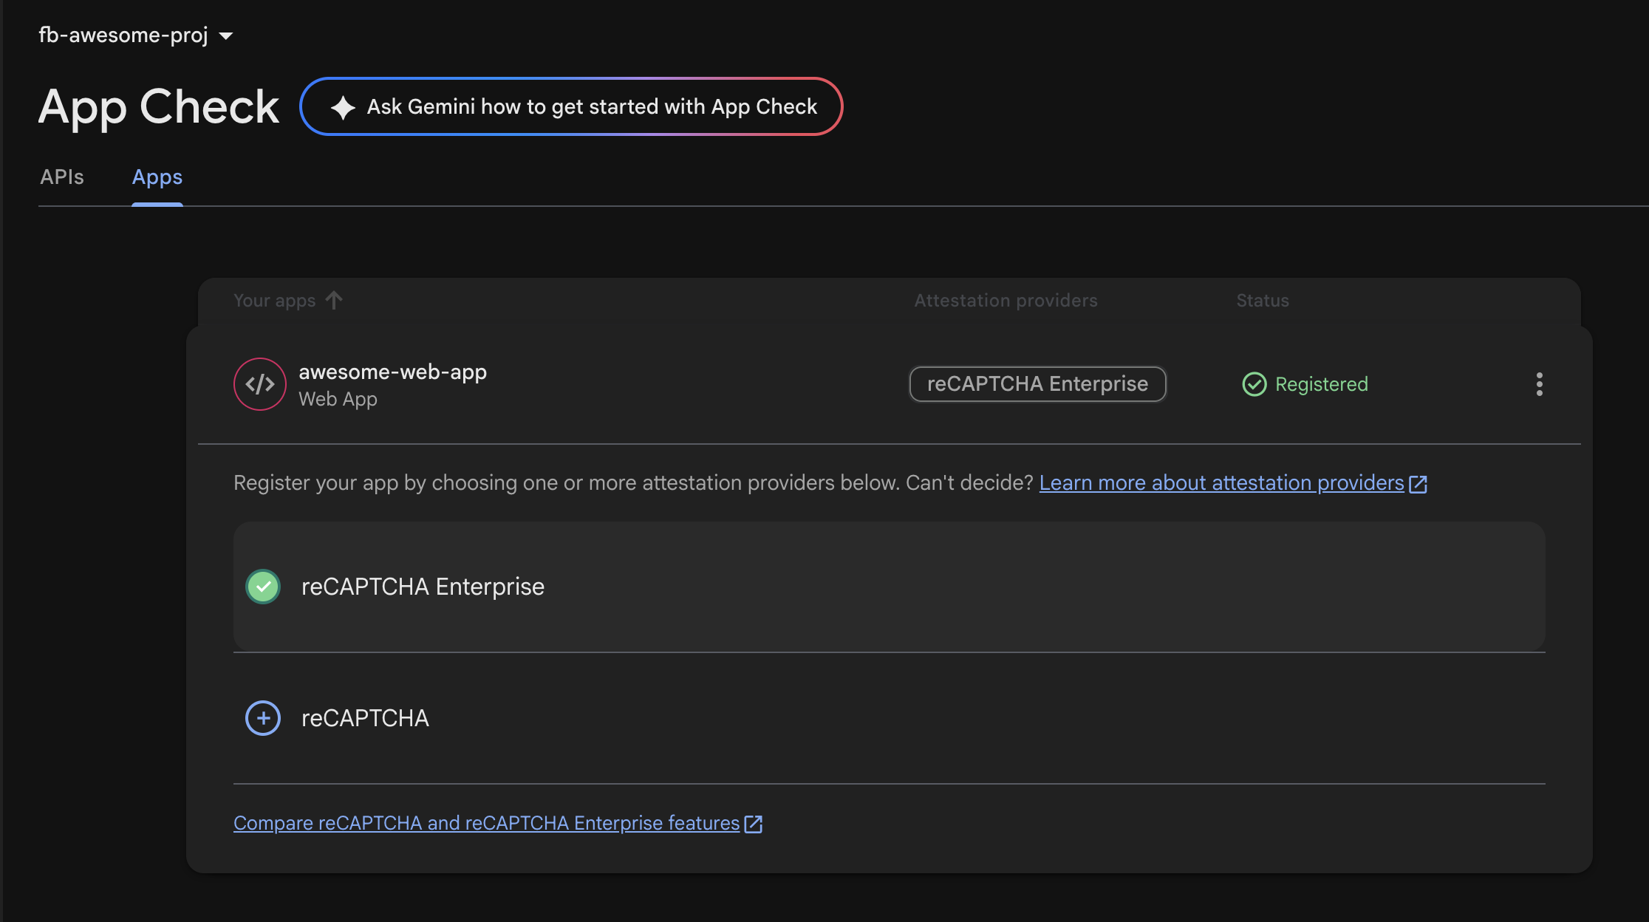Click the reCAPTCHA Enterprise provider chip

point(1037,384)
